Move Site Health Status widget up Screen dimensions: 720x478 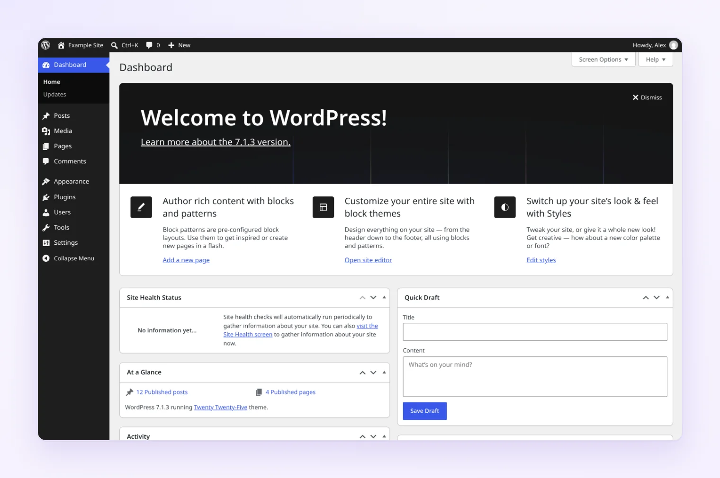[362, 298]
